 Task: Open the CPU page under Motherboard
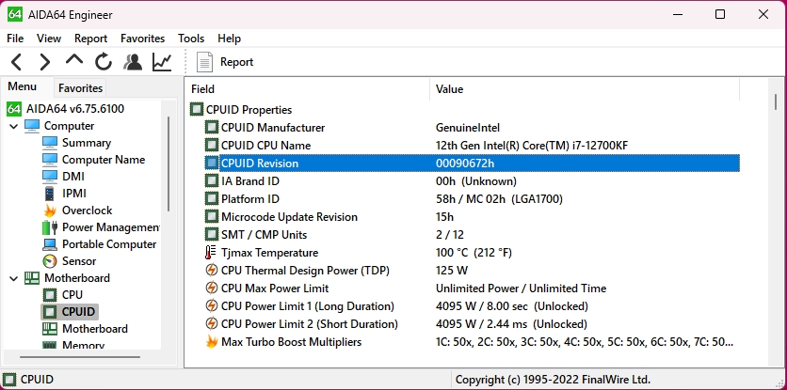coord(72,295)
